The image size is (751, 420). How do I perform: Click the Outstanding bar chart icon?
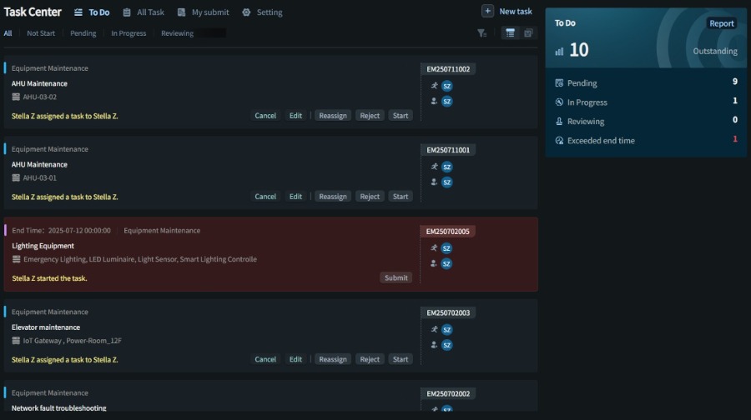click(559, 51)
